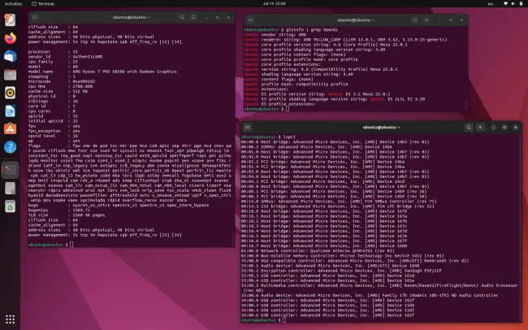The width and height of the screenshot is (528, 330).
Task: Open hamburger menu in the lspci terminal
Action: pos(480,128)
